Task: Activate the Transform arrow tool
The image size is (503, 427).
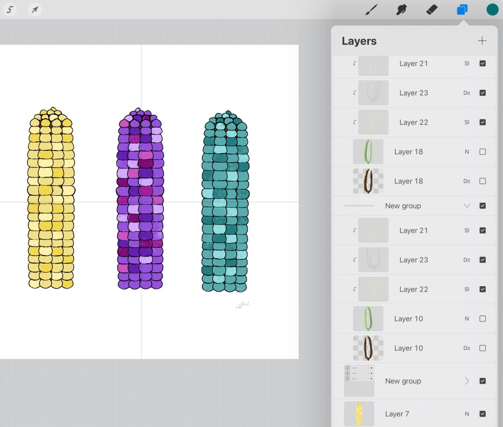Action: 35,9
